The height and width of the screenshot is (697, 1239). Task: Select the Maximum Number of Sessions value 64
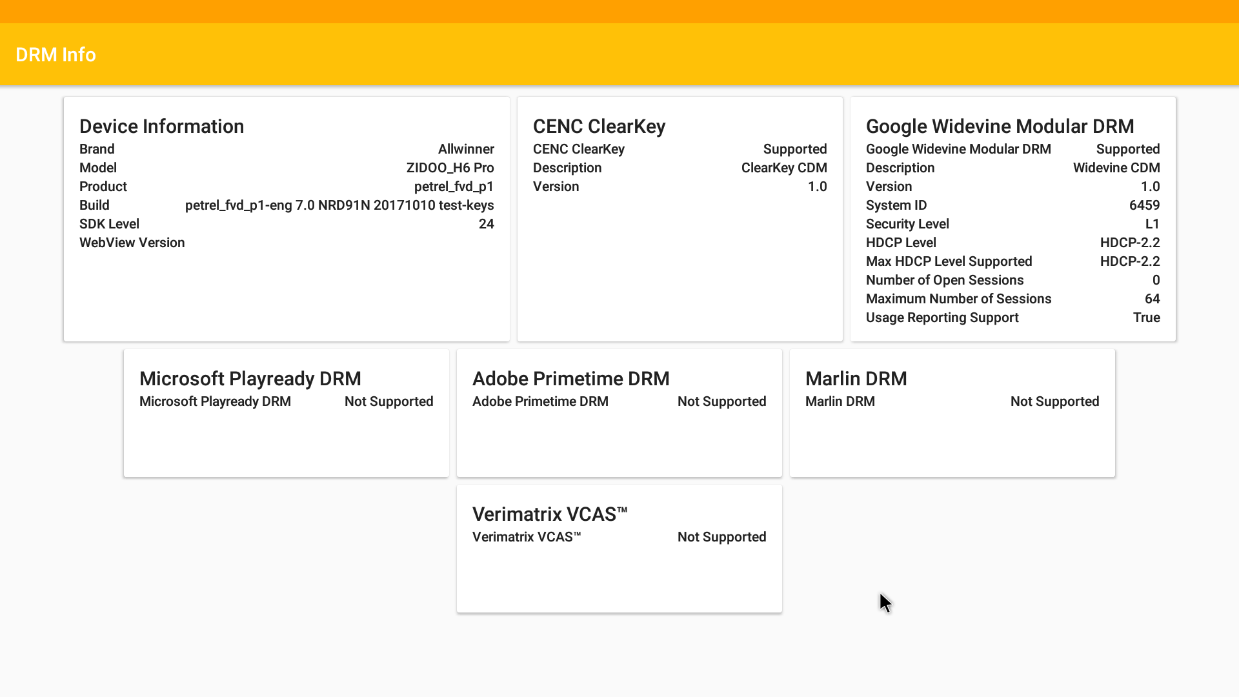click(1153, 299)
